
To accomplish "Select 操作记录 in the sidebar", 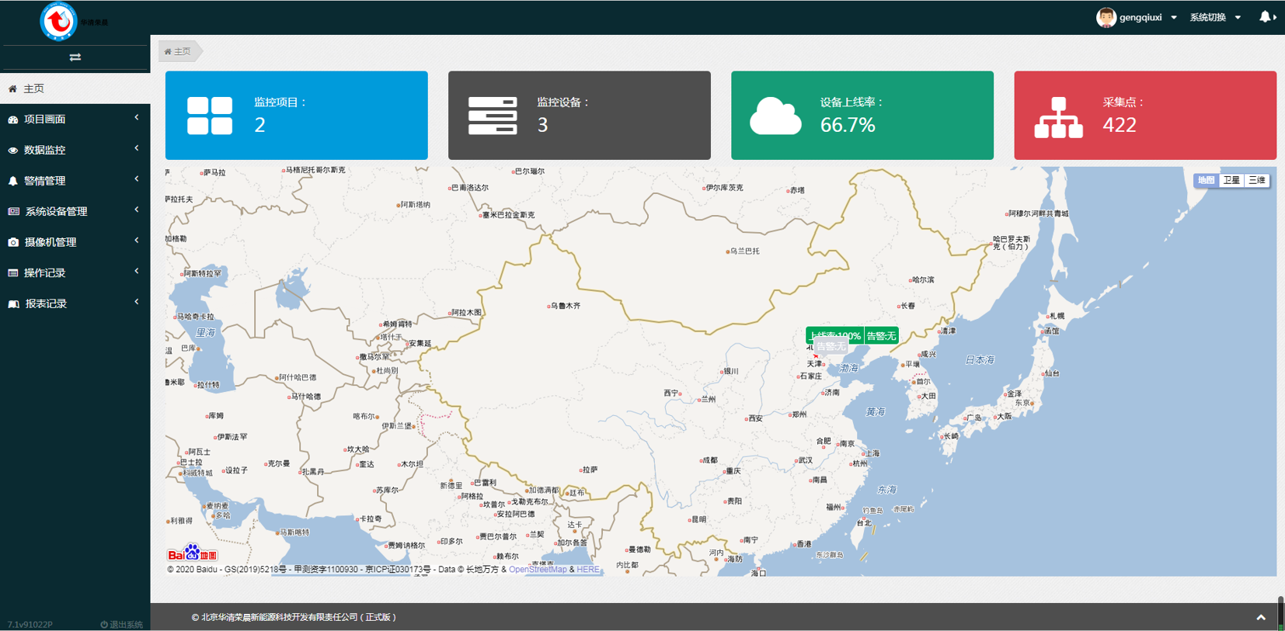I will pos(75,273).
